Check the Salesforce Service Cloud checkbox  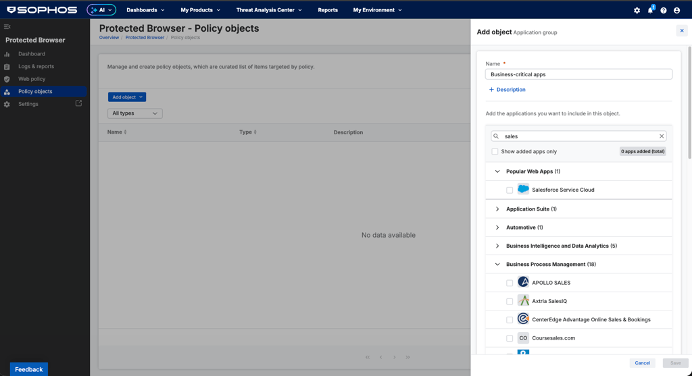510,190
